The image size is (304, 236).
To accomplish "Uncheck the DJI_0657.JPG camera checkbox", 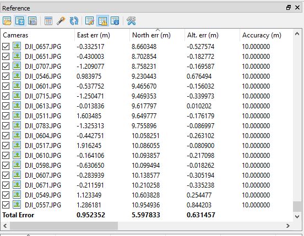I will (x=6, y=46).
